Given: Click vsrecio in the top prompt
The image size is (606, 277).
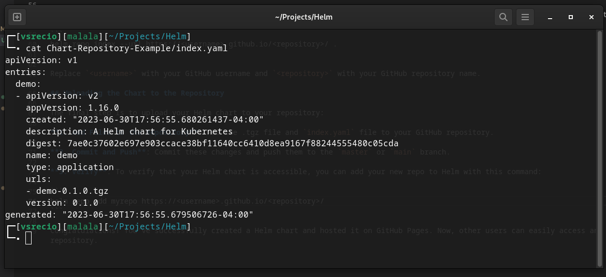Looking at the screenshot, I should point(39,37).
